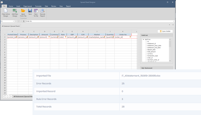Click the sheet tab All Statement at bottom
The image size is (201, 115).
click(23, 96)
